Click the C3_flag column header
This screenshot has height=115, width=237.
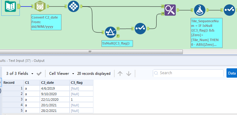pos(81,83)
